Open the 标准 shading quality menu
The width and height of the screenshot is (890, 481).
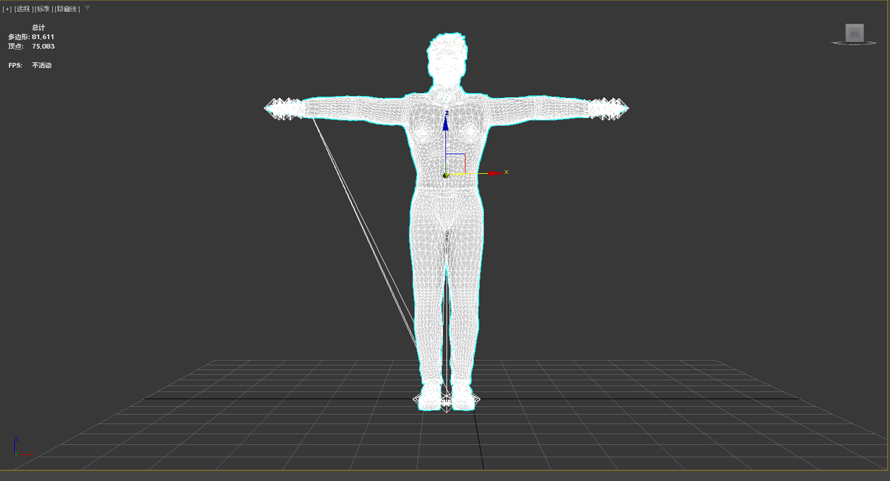point(43,9)
